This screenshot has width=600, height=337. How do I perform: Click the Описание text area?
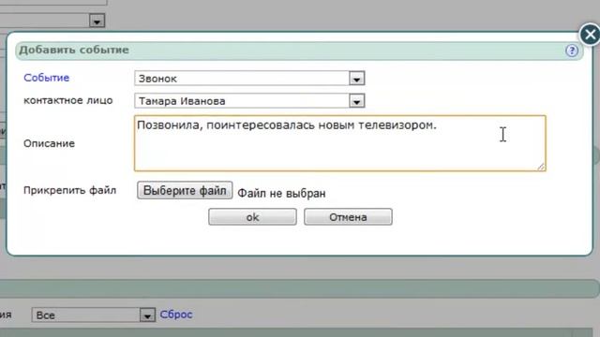(339, 143)
